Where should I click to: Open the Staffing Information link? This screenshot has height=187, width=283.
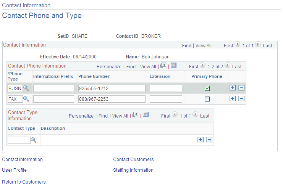click(133, 170)
